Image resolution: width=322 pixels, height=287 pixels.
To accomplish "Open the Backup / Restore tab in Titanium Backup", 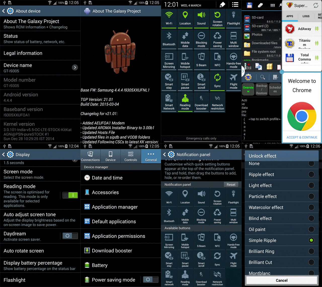I will tap(262, 89).
